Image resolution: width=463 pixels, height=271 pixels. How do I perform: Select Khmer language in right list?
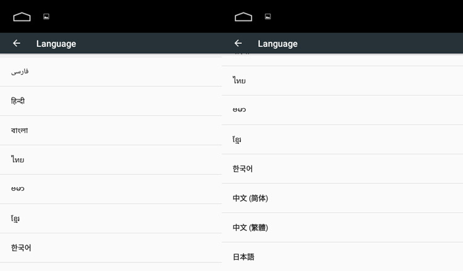click(x=342, y=140)
